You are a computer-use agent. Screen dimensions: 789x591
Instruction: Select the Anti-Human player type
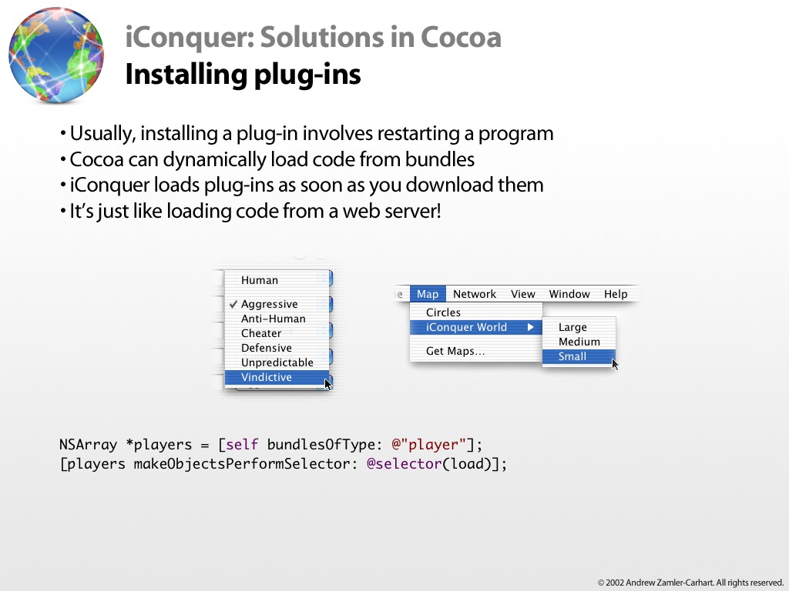coord(273,319)
